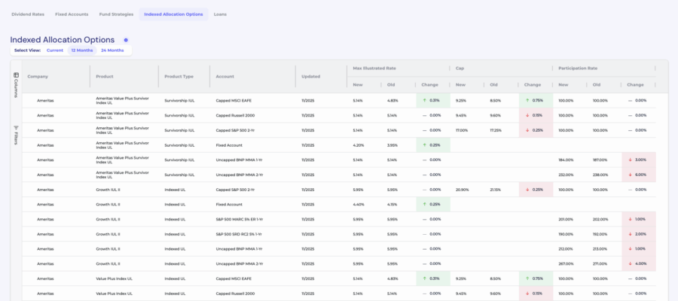The height and width of the screenshot is (301, 678).
Task: Go to the Loans tab
Action: click(x=220, y=14)
